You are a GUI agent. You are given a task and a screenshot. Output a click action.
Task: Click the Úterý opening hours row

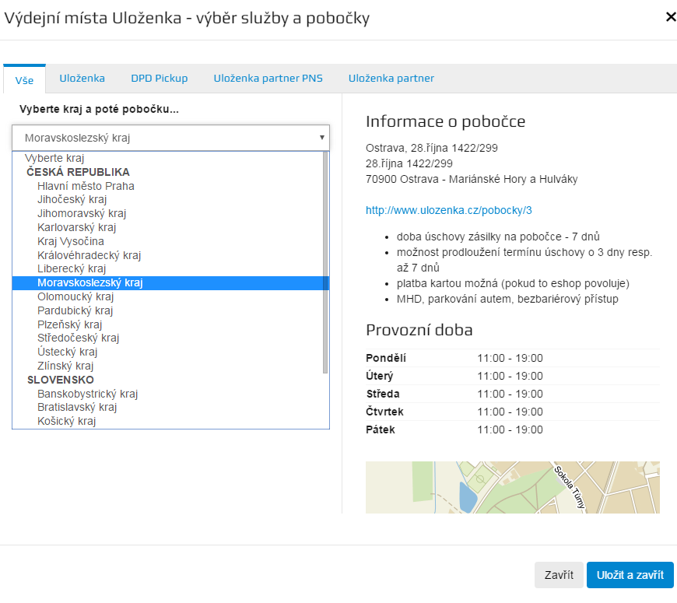513,376
